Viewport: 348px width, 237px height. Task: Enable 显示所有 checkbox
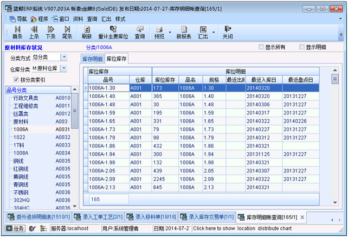click(261, 47)
